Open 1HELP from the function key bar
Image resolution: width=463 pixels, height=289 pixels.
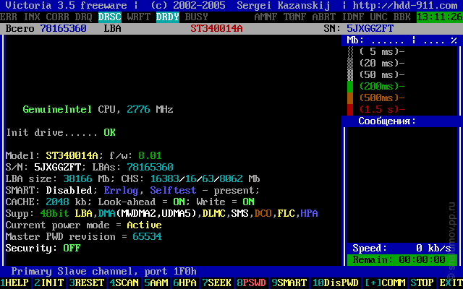pyautogui.click(x=14, y=282)
